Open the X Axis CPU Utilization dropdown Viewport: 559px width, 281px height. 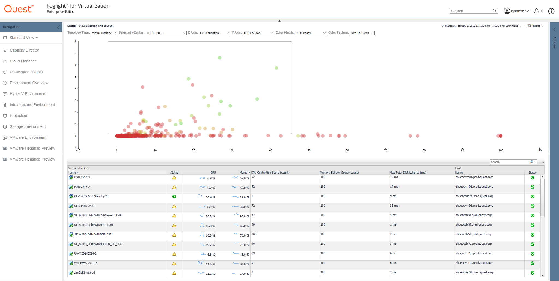pyautogui.click(x=215, y=33)
